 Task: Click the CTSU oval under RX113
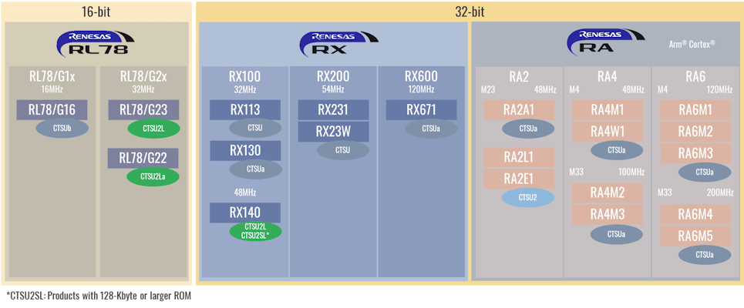click(x=255, y=128)
